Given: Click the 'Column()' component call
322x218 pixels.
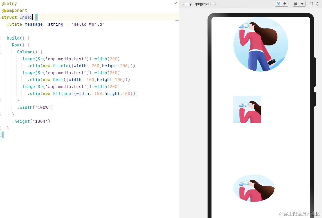Looking at the screenshot, I should [27, 52].
